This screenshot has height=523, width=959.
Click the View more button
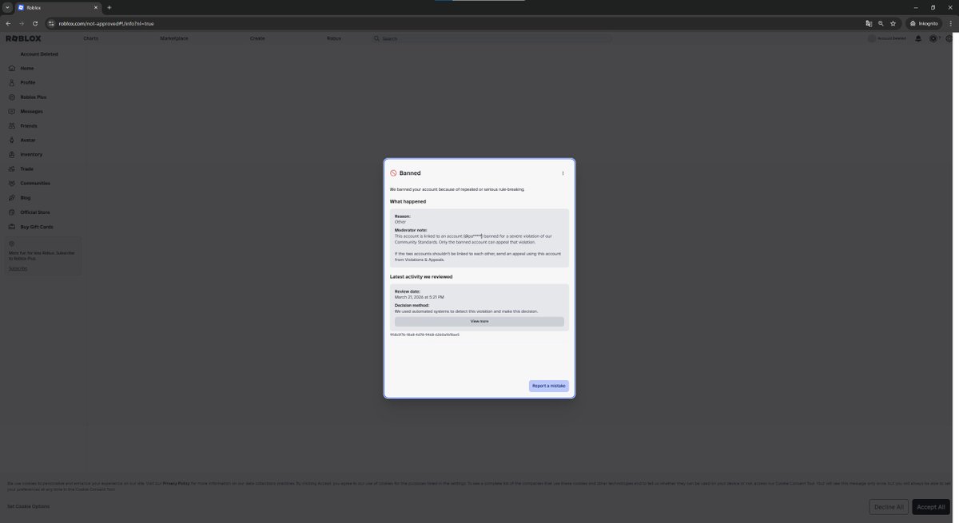pyautogui.click(x=479, y=321)
